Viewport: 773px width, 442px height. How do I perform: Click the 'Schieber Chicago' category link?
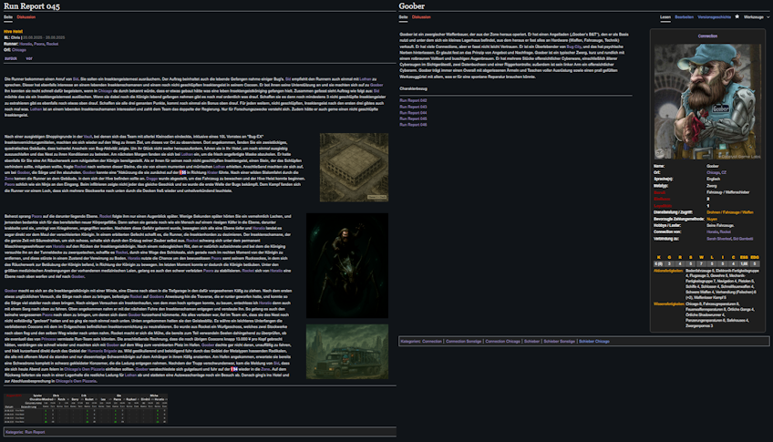tap(596, 340)
